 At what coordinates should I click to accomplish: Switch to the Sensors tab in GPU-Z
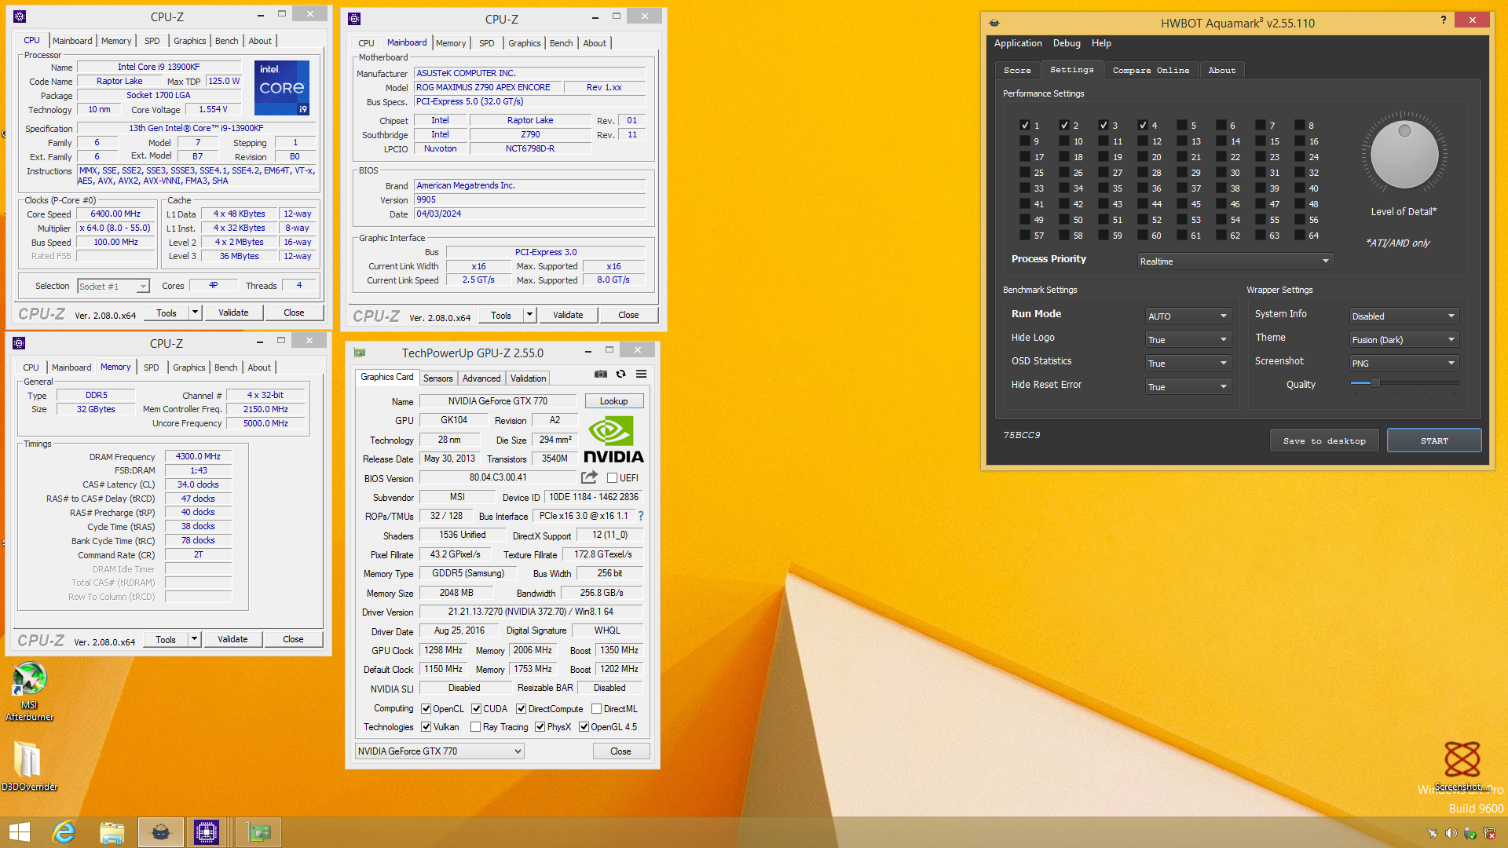437,378
